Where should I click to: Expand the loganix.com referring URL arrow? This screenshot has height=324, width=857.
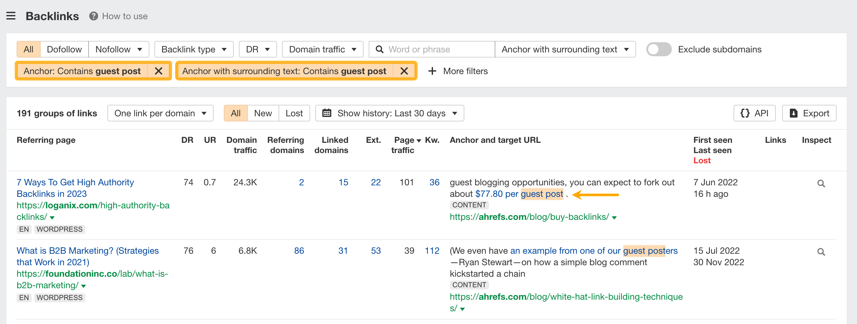(52, 218)
